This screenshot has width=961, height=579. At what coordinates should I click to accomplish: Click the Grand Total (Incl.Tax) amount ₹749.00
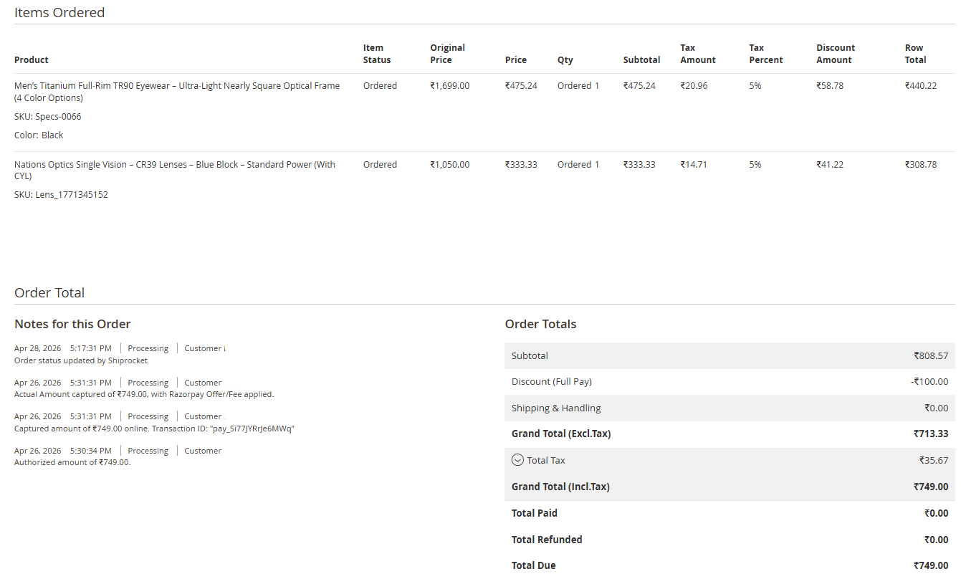[x=930, y=487]
